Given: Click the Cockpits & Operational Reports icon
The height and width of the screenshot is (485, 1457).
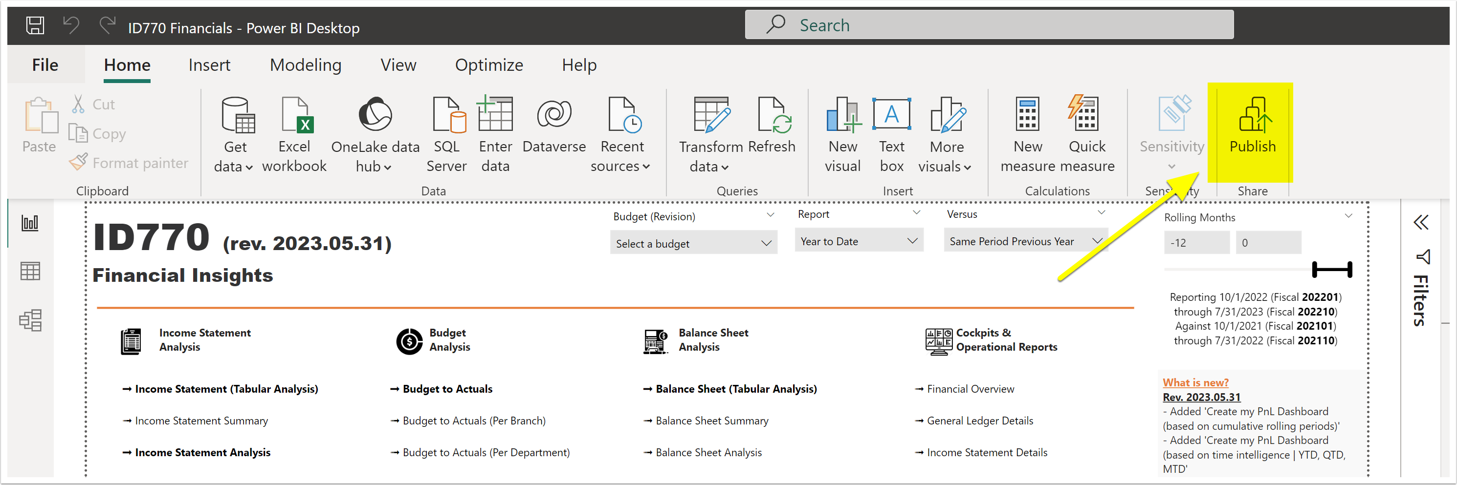Looking at the screenshot, I should tap(938, 341).
